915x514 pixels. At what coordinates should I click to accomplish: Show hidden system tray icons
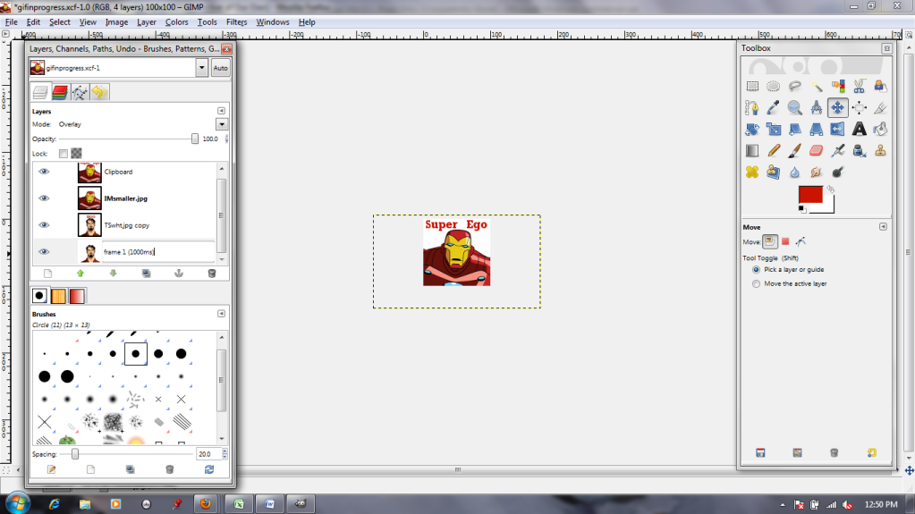(783, 505)
